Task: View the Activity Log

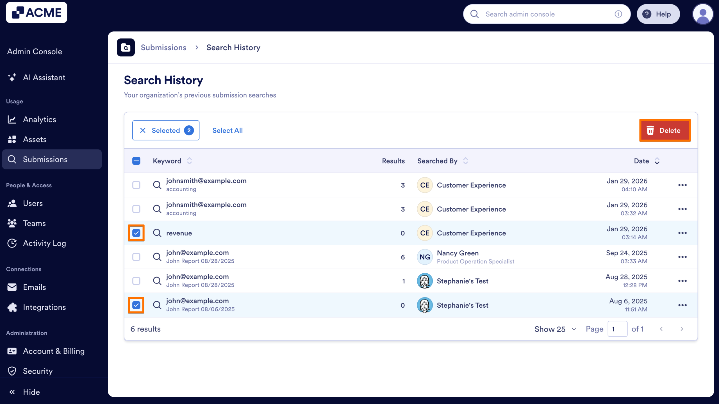Action: (44, 243)
